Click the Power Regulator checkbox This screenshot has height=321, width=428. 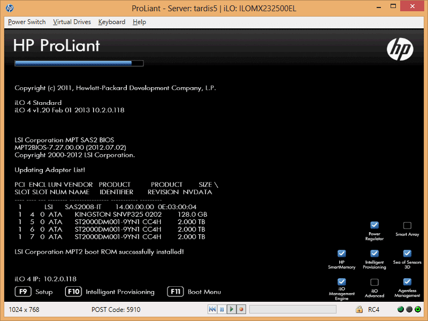click(374, 225)
